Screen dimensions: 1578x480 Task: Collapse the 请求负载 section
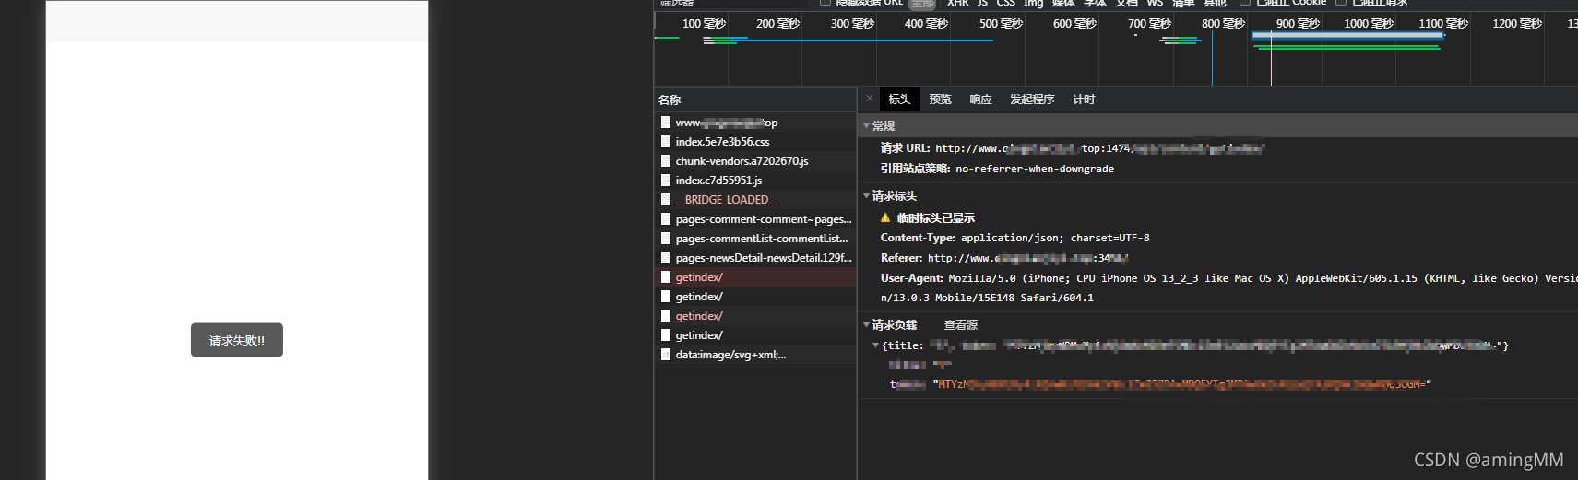point(866,325)
